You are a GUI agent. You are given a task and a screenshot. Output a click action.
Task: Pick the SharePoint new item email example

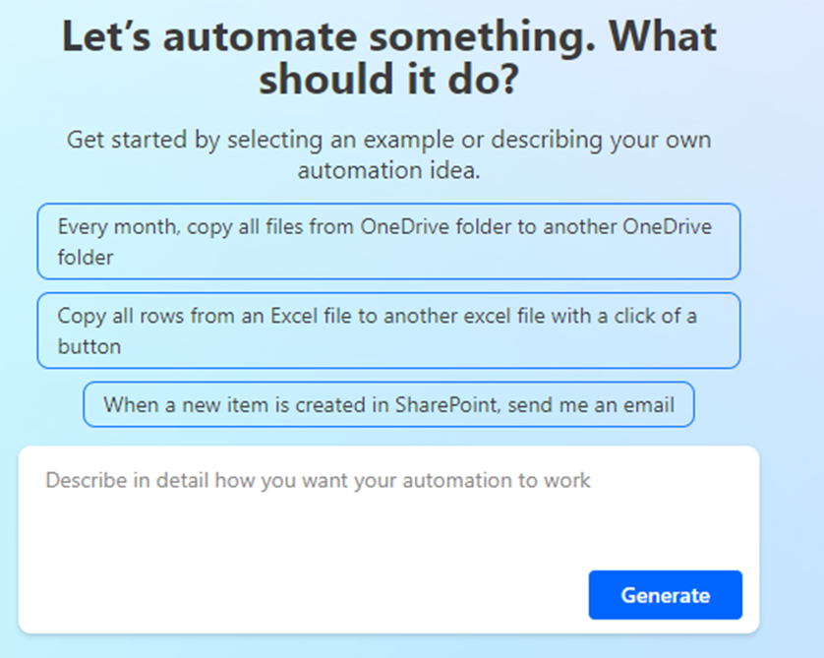pyautogui.click(x=388, y=404)
